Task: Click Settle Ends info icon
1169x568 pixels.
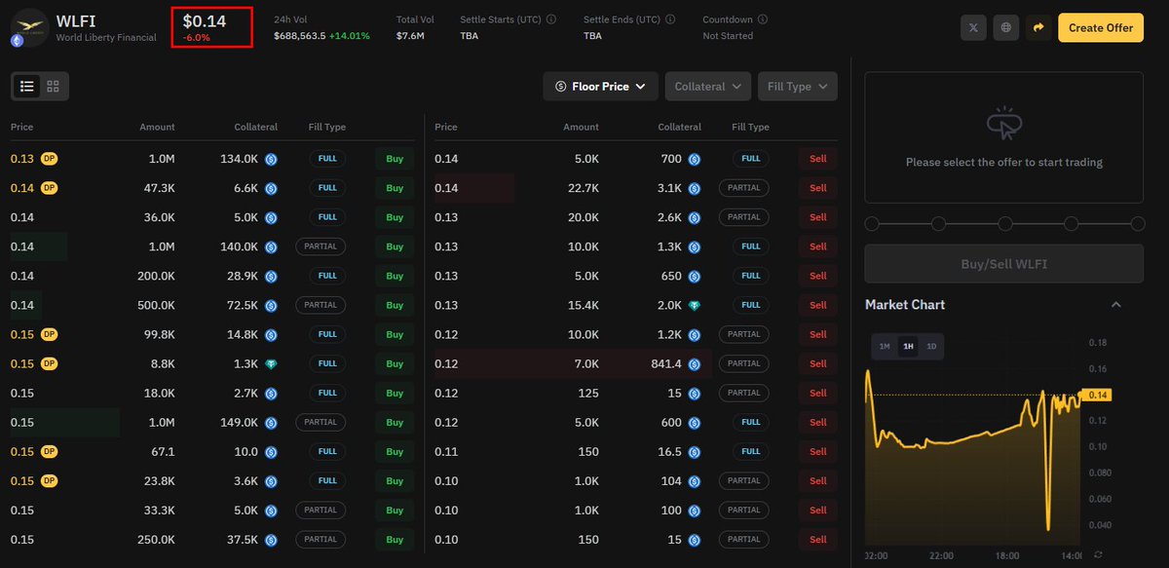Action: [x=671, y=19]
